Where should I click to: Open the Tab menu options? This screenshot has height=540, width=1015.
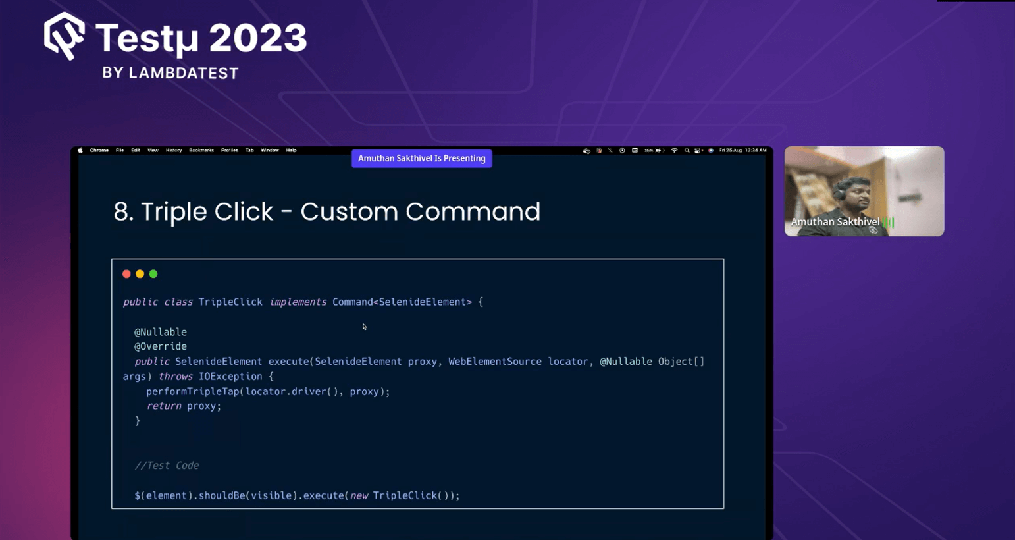249,150
